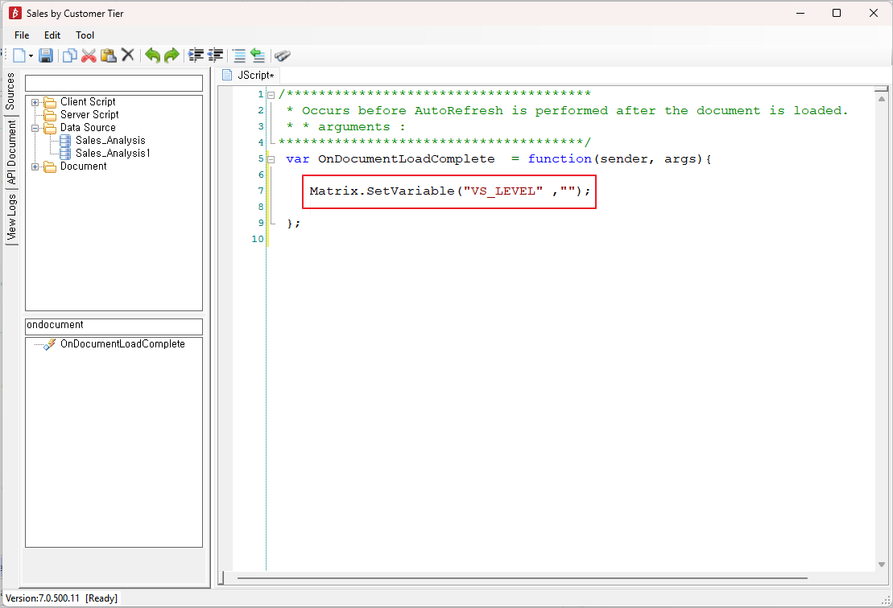Increase indent of selected lines
Image resolution: width=893 pixels, height=608 pixels.
click(196, 55)
